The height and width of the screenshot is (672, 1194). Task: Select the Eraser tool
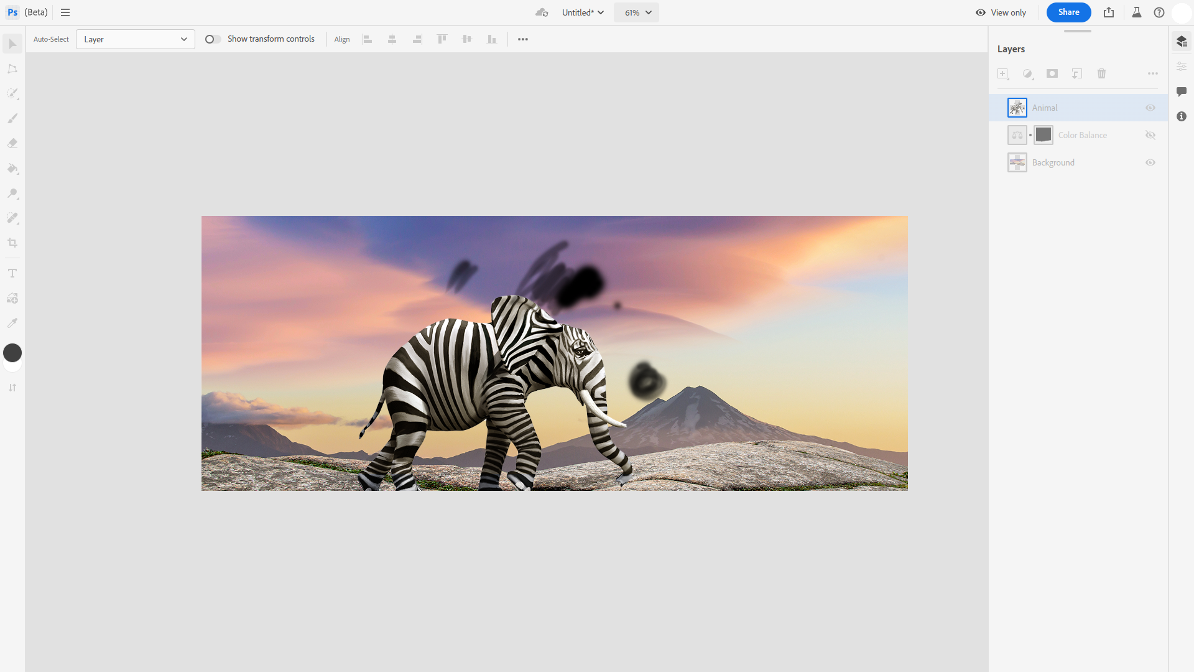12,143
